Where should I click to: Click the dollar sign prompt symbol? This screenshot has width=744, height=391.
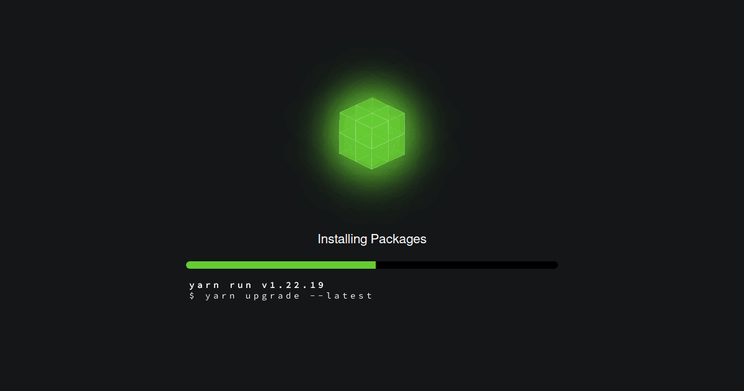(x=192, y=296)
